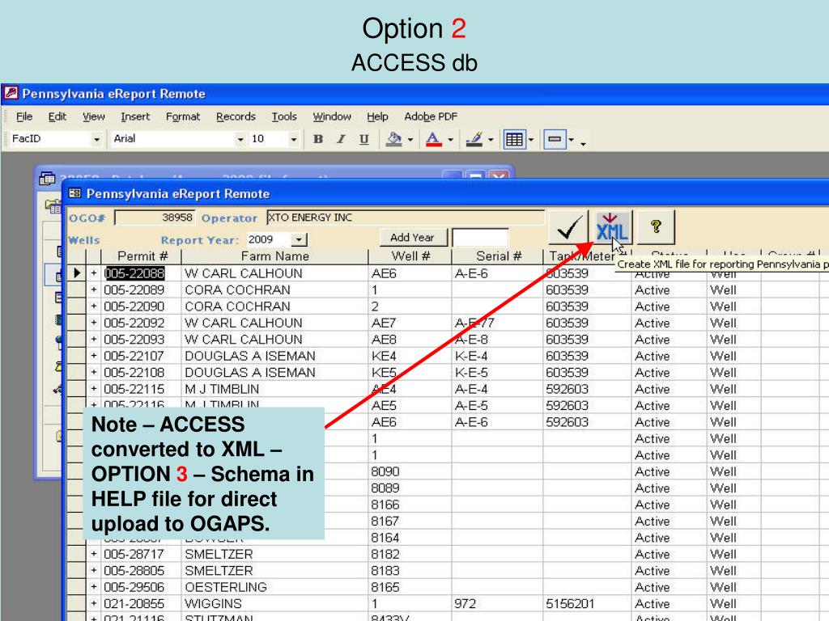Click the form icon in the inner window title
The image size is (829, 621).
point(74,194)
